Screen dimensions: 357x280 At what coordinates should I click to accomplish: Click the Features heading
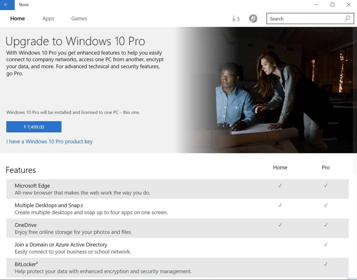pos(21,170)
